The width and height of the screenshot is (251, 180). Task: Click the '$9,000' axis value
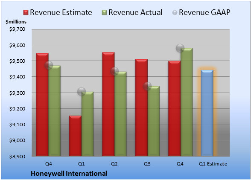coord(17,140)
